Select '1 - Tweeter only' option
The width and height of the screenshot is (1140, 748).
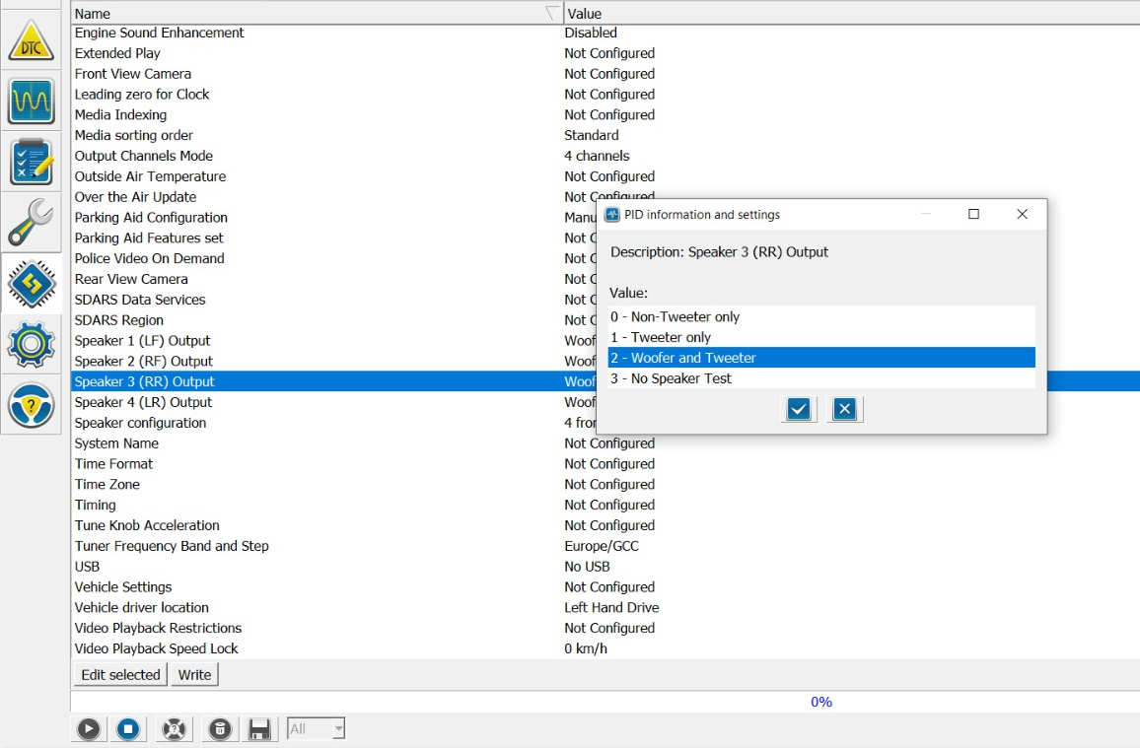(x=820, y=337)
